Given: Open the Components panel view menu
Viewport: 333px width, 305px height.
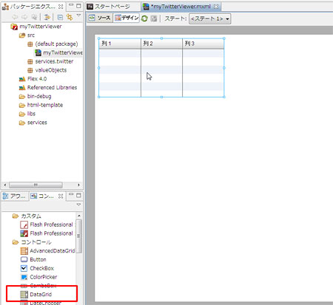Looking at the screenshot, I should [78, 205].
